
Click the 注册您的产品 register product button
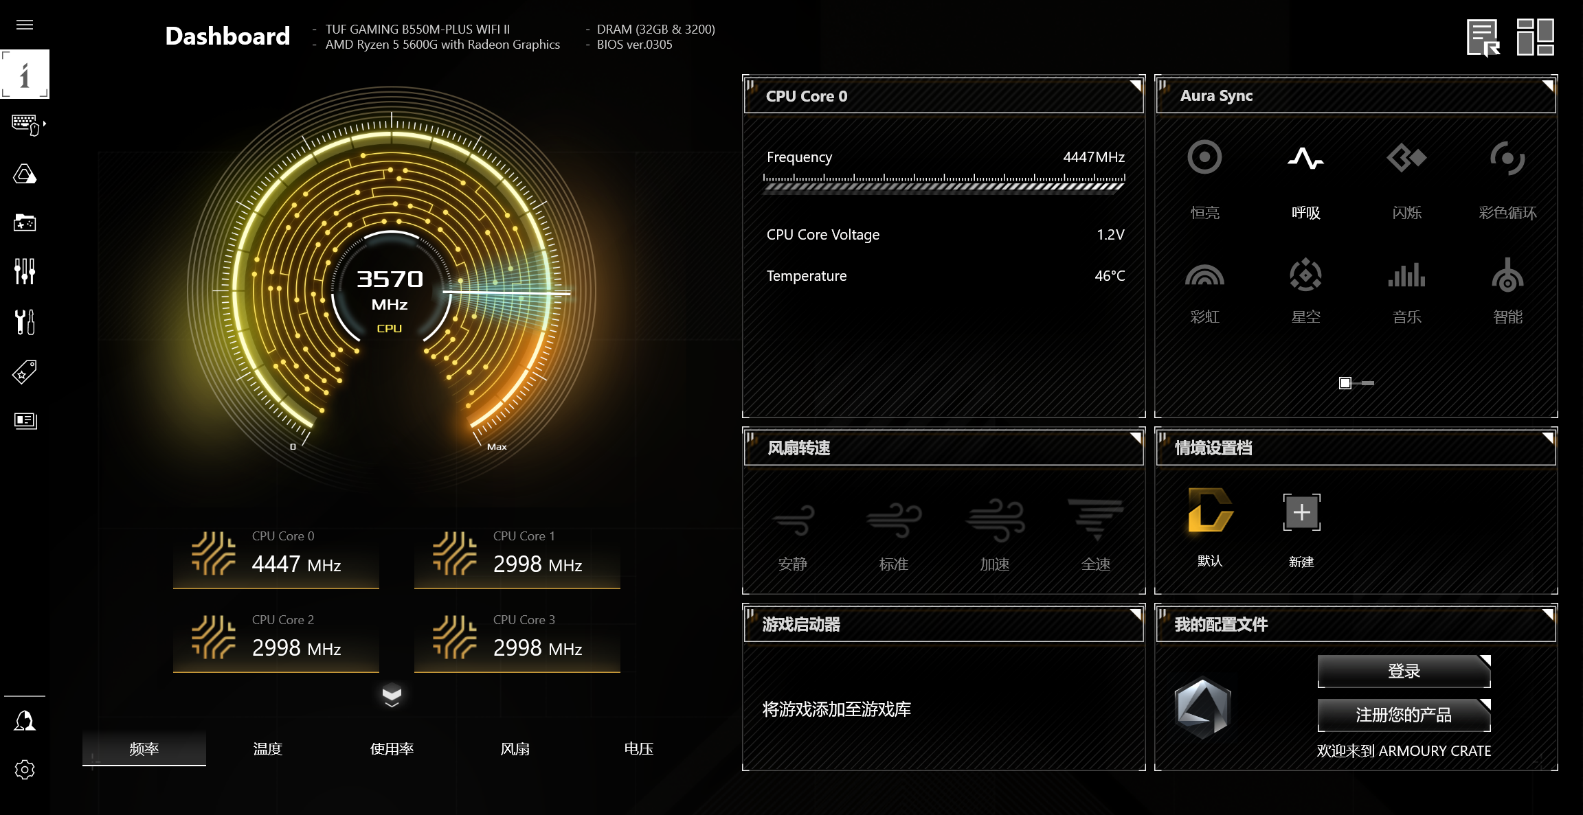(1404, 715)
